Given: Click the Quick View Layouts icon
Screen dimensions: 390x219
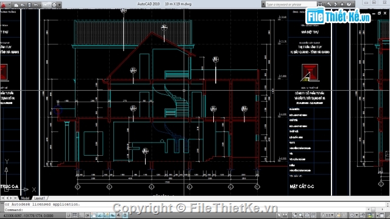Looking at the screenshot, I should pos(285,215).
